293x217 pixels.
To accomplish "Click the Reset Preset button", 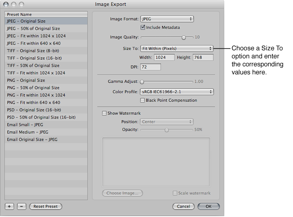I will click(46, 207).
